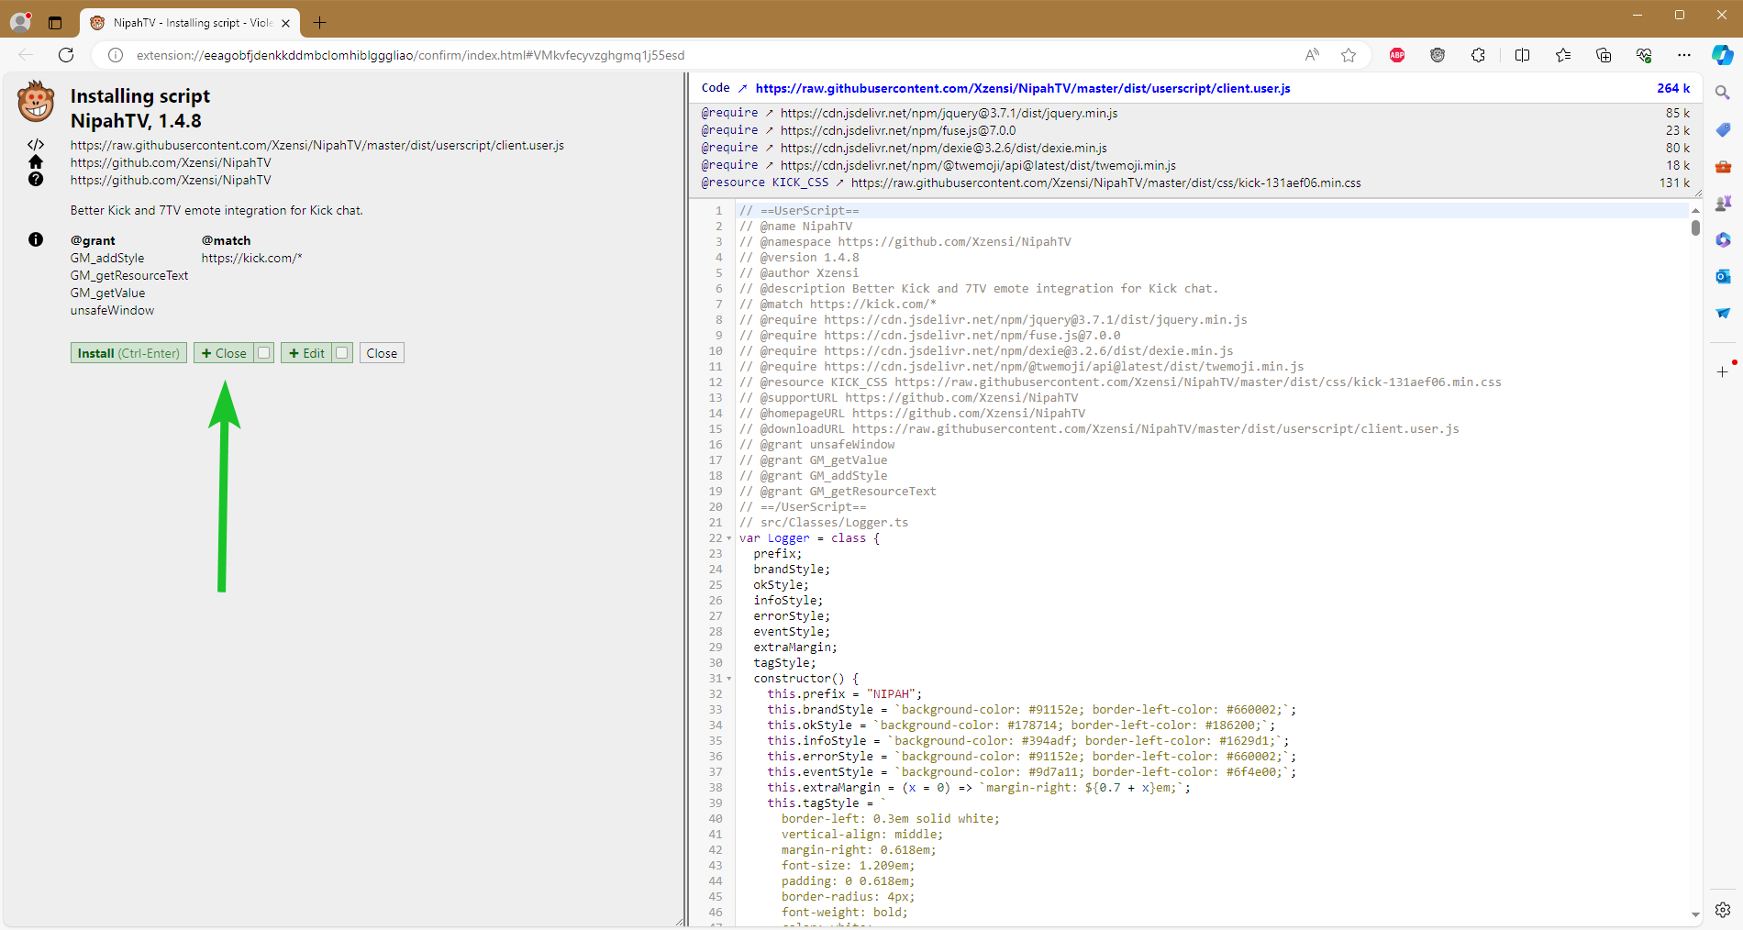This screenshot has width=1743, height=930.
Task: Click the question mark support icon
Action: coord(36,180)
